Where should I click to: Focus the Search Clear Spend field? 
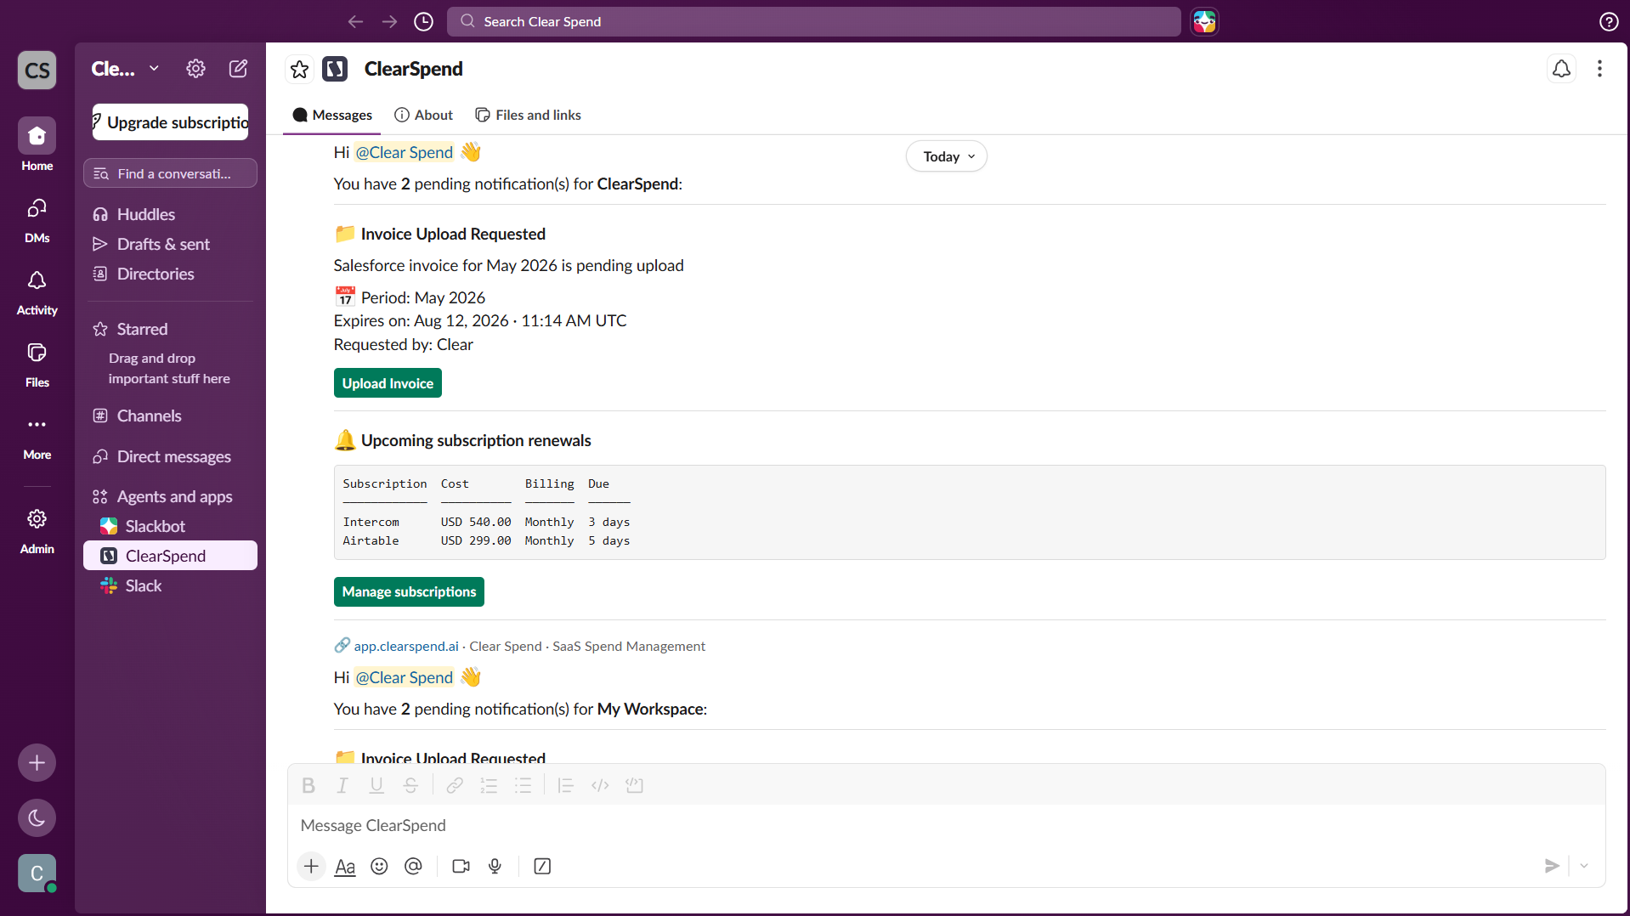[813, 21]
